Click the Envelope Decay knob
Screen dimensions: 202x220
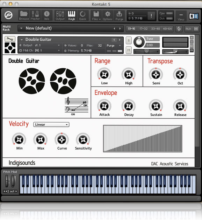129,106
